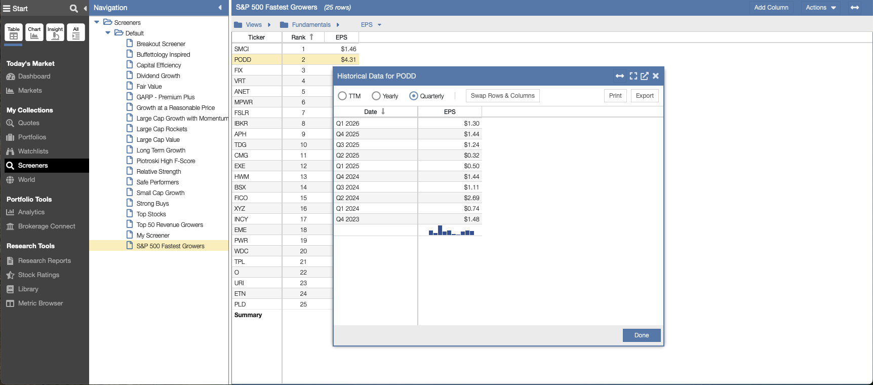Image resolution: width=873 pixels, height=385 pixels.
Task: Click the Ticker column header
Action: coord(257,37)
